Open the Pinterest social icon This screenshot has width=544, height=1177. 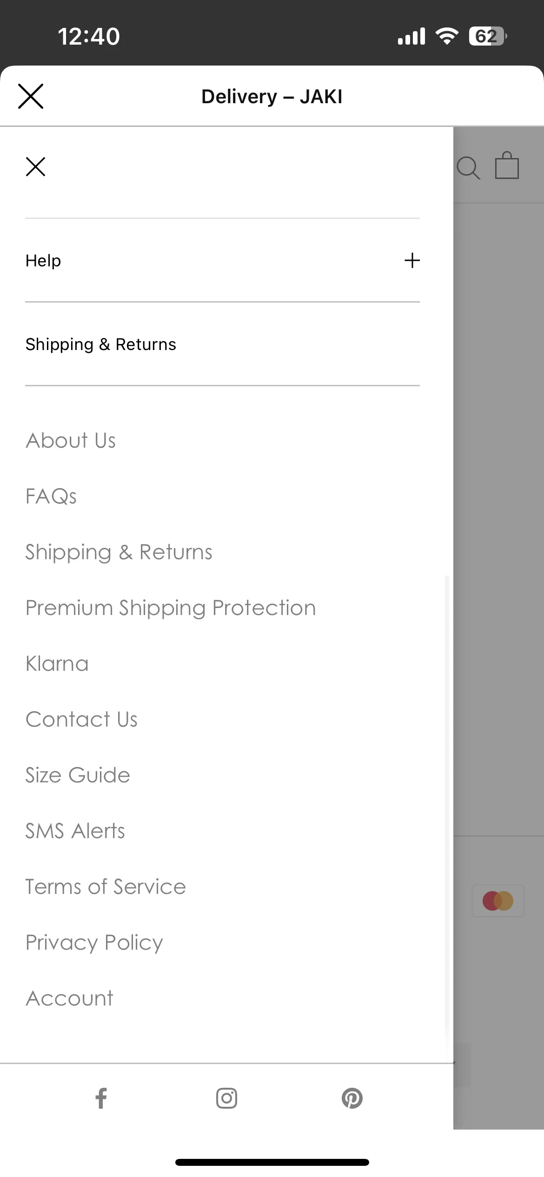pos(352,1098)
